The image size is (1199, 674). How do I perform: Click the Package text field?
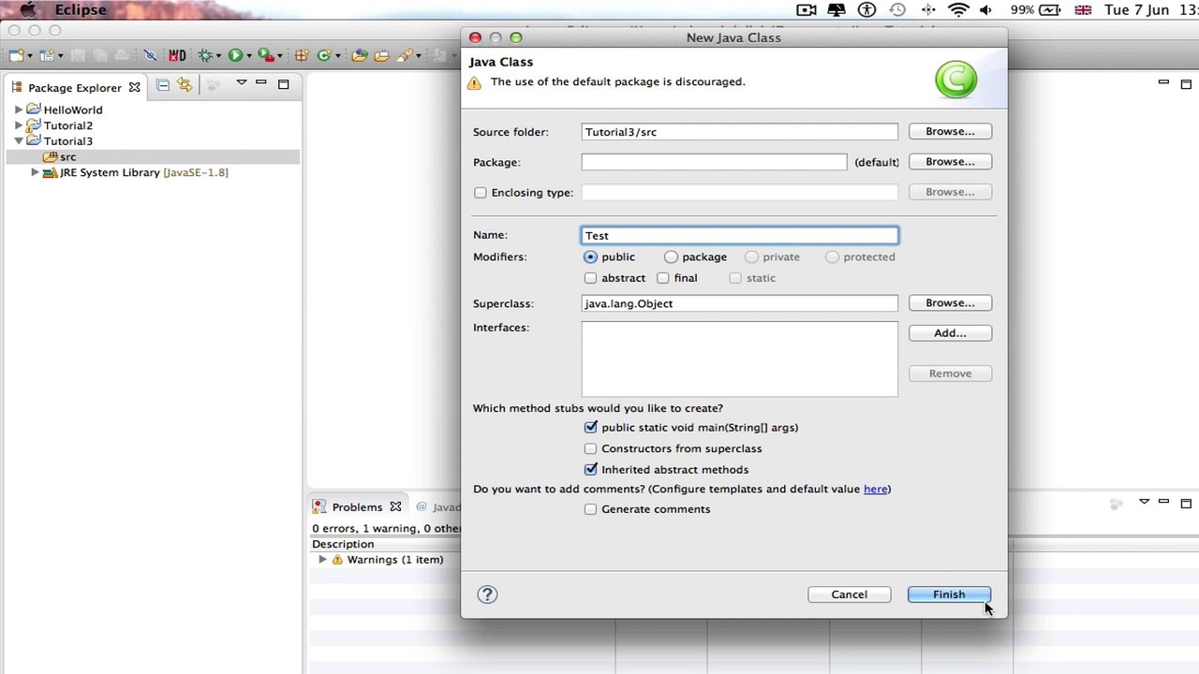pyautogui.click(x=713, y=162)
